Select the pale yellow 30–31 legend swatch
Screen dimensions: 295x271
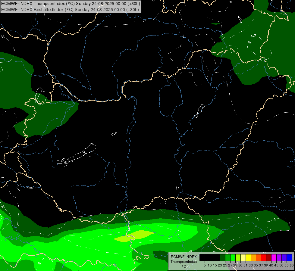point(243,257)
